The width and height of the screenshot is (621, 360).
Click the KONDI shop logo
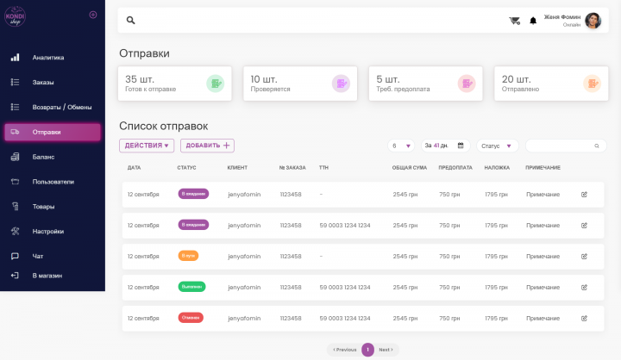pos(15,16)
